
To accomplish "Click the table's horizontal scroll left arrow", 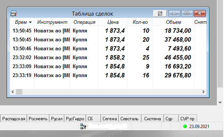I will pyautogui.click(x=13, y=92).
